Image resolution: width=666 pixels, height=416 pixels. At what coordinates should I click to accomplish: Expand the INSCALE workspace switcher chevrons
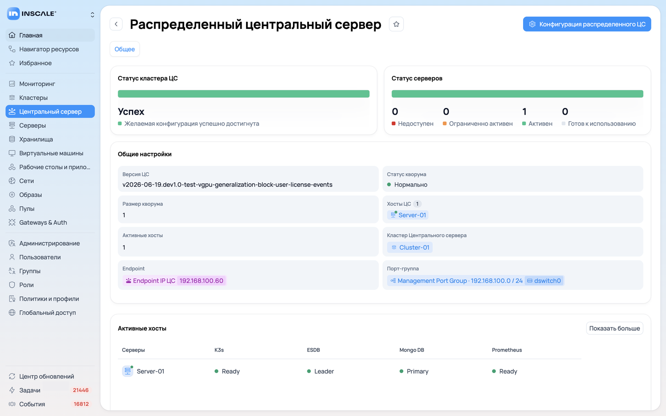click(x=92, y=15)
